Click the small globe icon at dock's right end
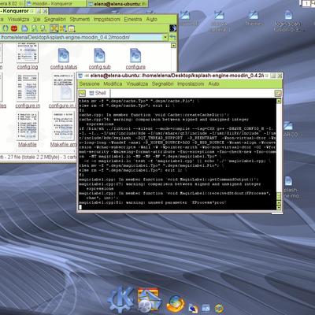Viewport: 315px width, 315px height. pos(219,308)
